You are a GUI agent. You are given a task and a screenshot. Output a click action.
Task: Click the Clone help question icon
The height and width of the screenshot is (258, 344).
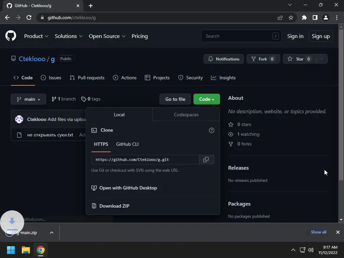(212, 130)
